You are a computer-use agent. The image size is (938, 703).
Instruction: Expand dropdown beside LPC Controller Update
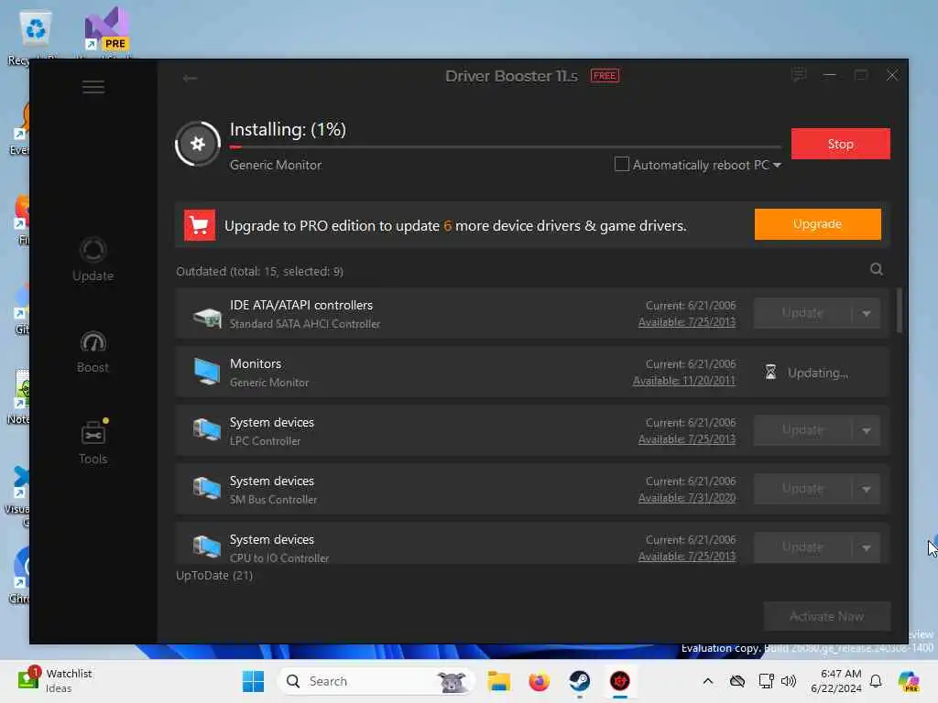(867, 430)
